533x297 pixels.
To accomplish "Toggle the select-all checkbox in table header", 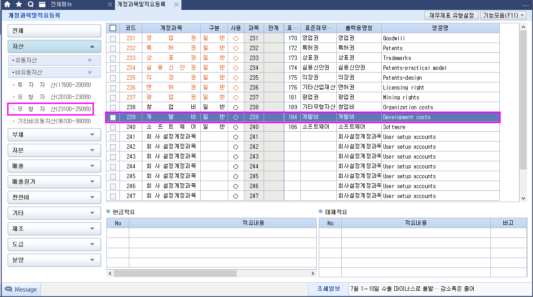I will (x=113, y=28).
